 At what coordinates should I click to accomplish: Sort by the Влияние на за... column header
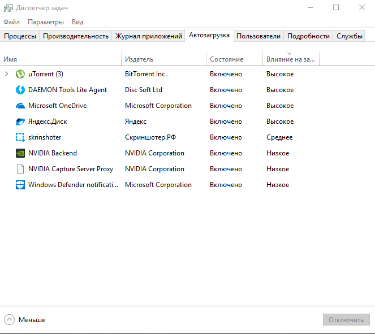pyautogui.click(x=291, y=59)
